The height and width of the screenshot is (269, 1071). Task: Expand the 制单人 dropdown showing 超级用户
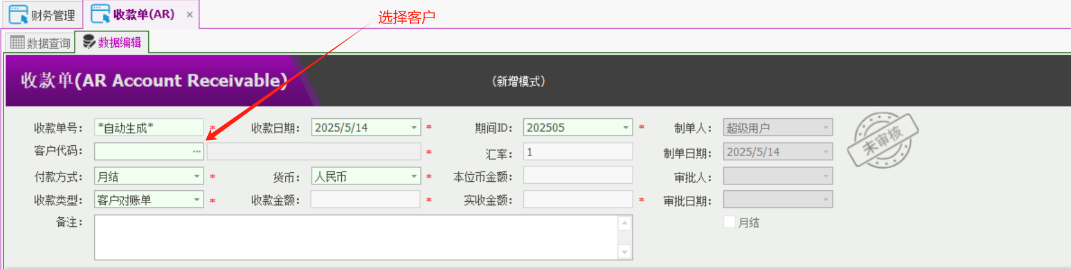pyautogui.click(x=826, y=127)
